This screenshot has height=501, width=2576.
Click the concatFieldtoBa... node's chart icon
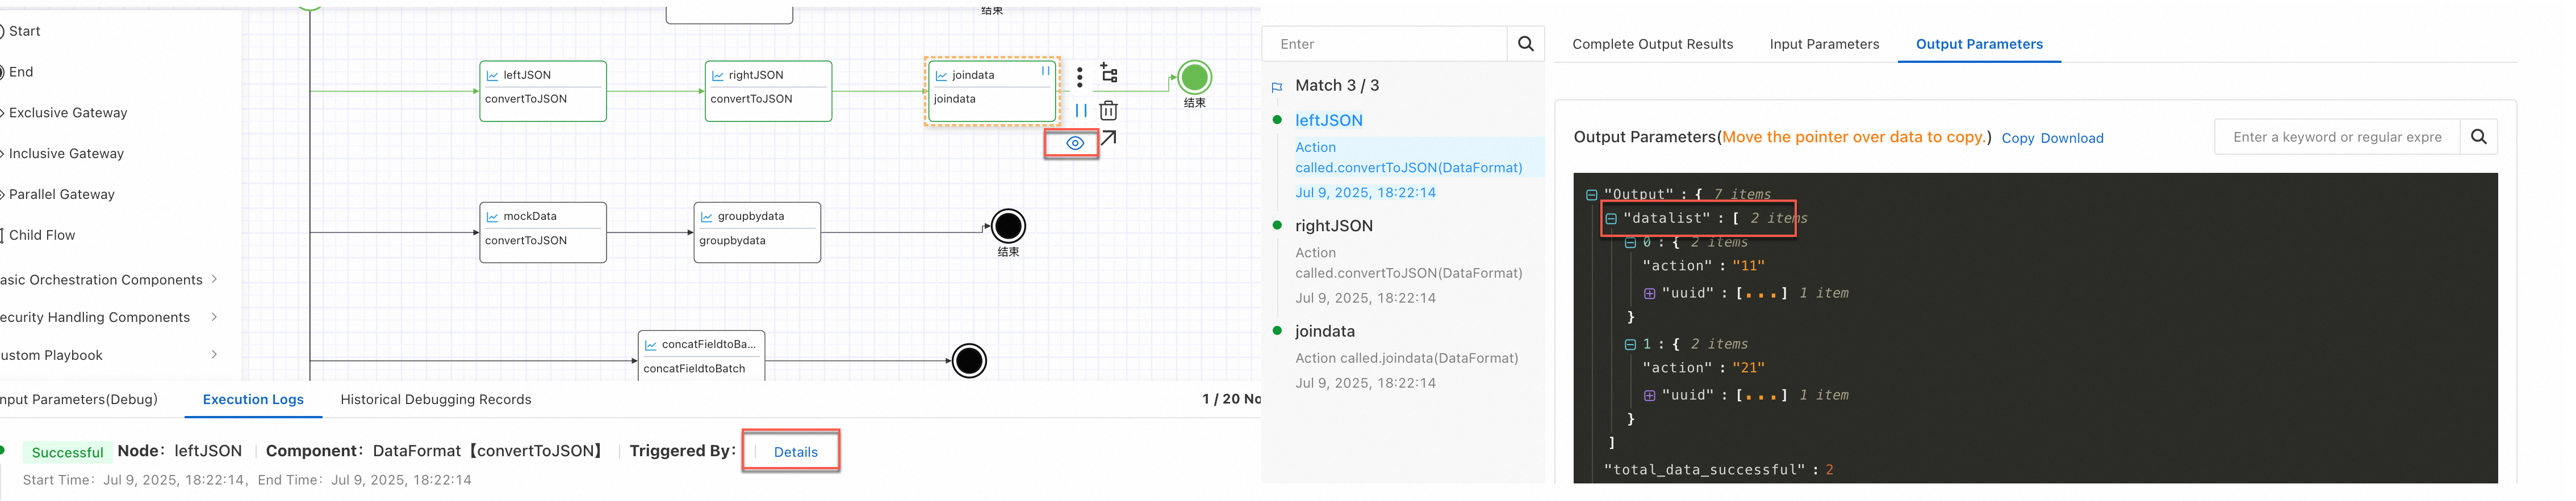pos(651,345)
